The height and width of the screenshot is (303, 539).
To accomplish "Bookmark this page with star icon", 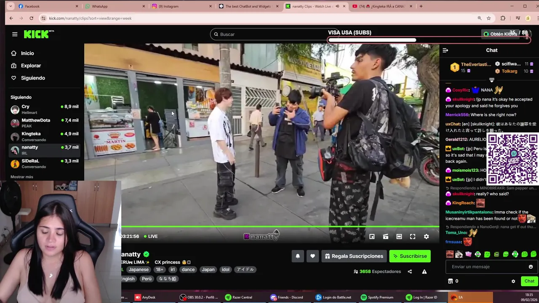I will pos(488,18).
